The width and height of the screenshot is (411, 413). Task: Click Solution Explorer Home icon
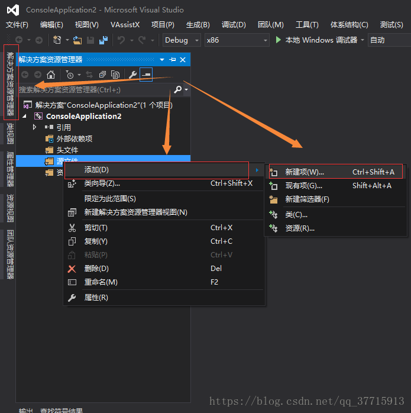tap(51, 75)
